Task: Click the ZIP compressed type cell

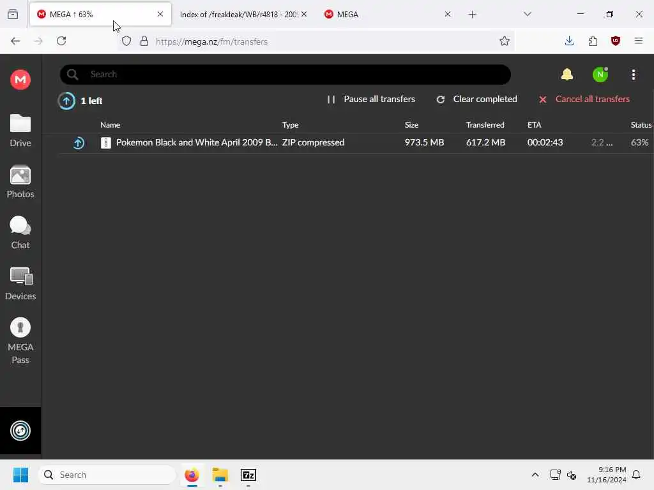Action: point(313,142)
